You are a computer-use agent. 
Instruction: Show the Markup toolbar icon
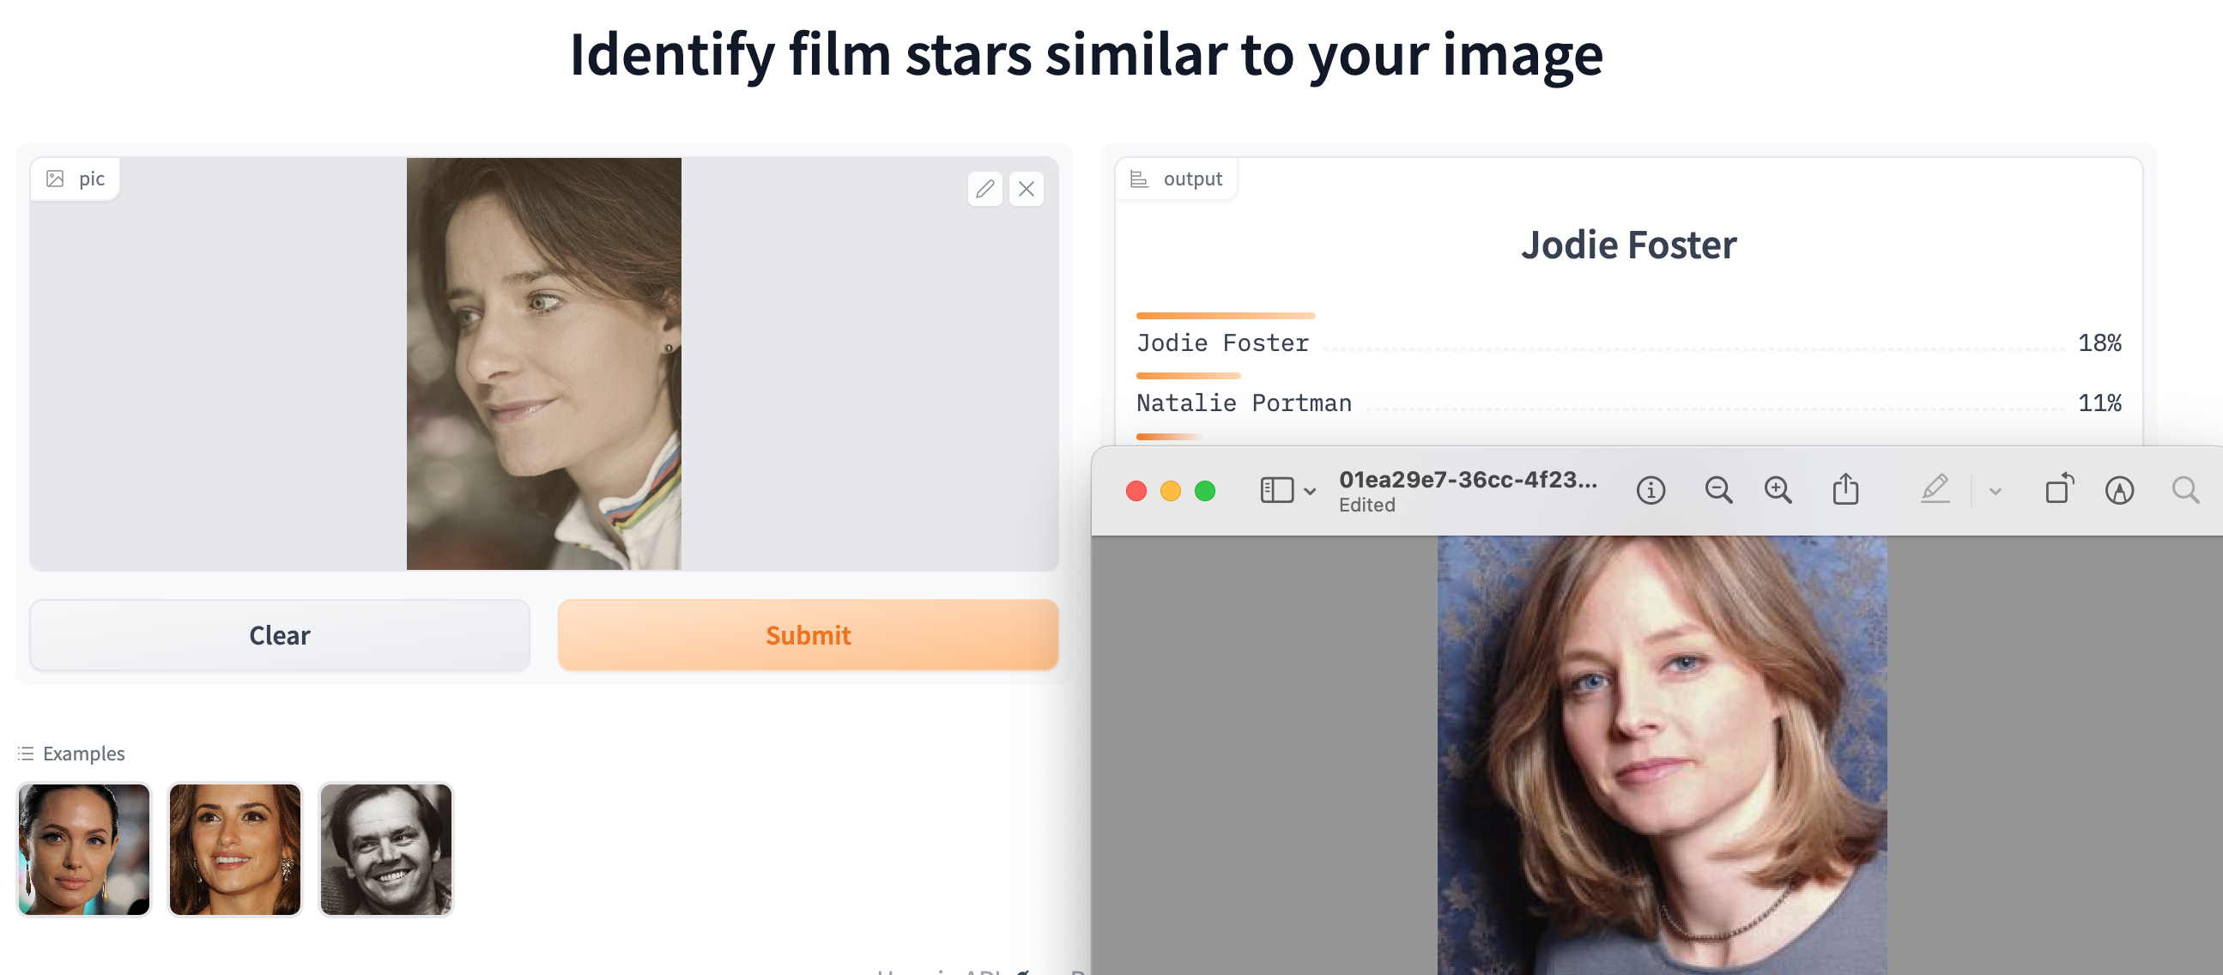pyautogui.click(x=2119, y=490)
